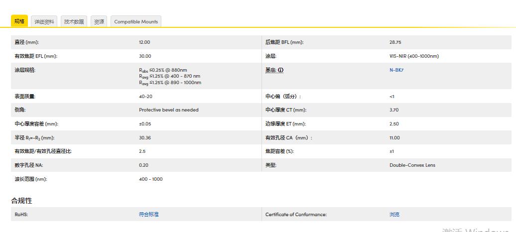Click the 波长范围 value 400 - 1000
516x232 pixels.
pos(150,179)
